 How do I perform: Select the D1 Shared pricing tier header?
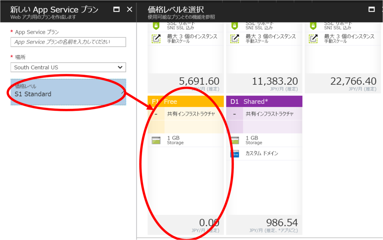click(264, 101)
